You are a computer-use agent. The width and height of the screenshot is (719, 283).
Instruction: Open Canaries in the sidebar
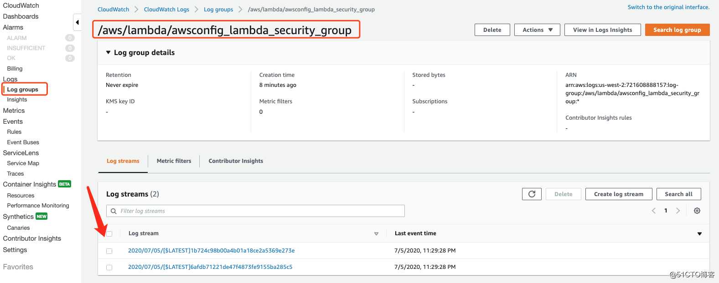click(18, 228)
